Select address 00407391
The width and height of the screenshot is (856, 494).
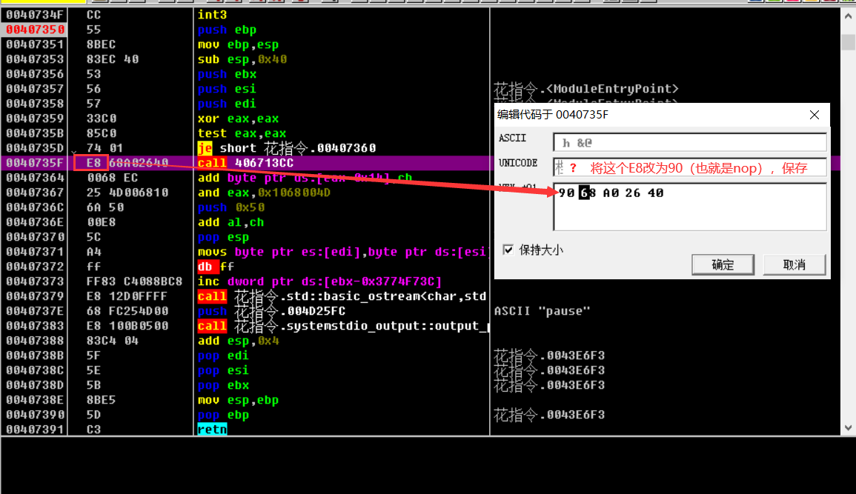click(x=35, y=429)
